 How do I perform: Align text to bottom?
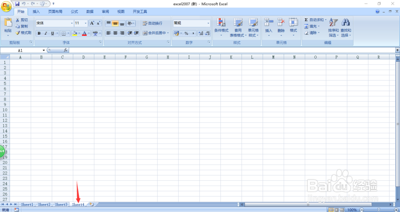(122, 23)
